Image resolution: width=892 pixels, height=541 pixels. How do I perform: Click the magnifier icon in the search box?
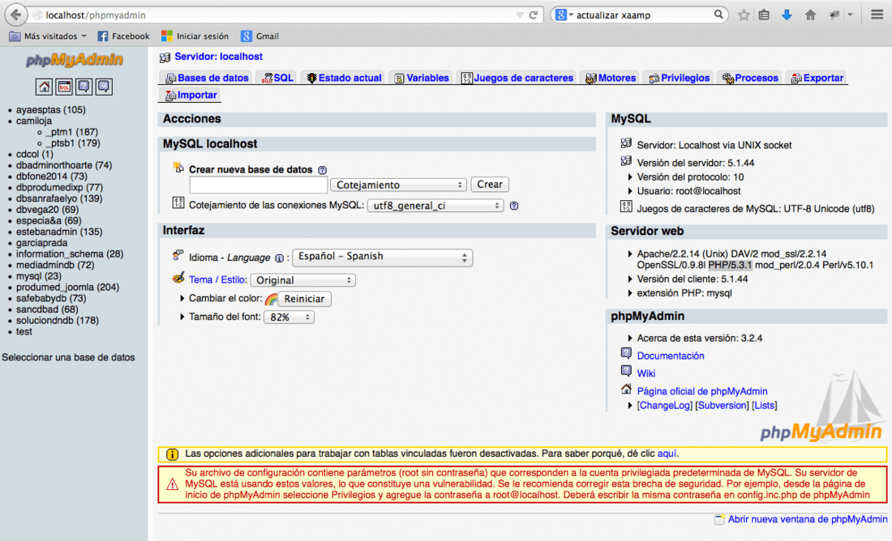718,15
